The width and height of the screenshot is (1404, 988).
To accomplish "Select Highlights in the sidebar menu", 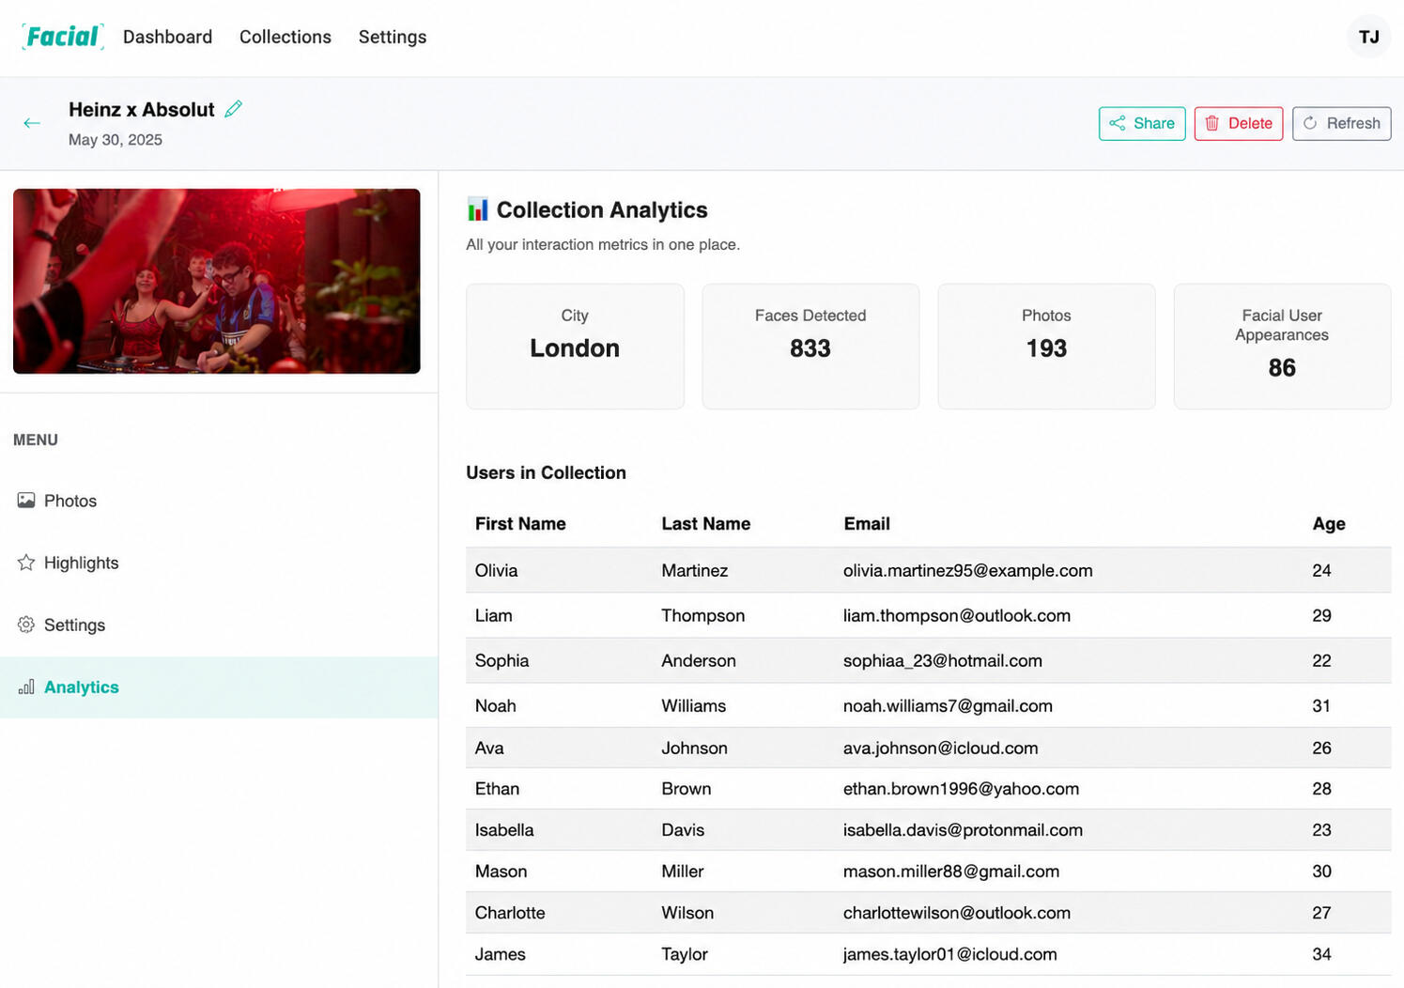I will pos(219,563).
